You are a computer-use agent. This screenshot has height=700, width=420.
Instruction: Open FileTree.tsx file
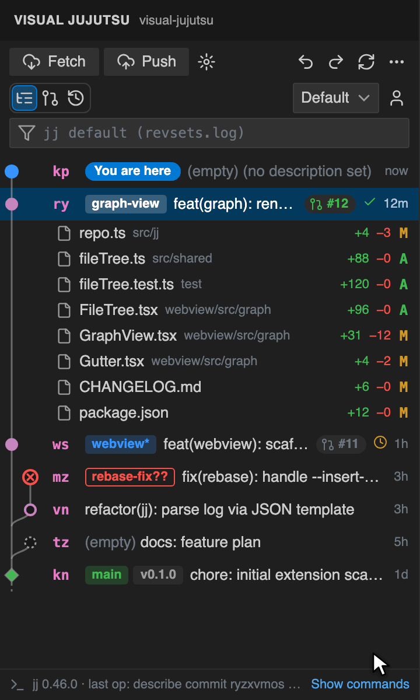210,310
